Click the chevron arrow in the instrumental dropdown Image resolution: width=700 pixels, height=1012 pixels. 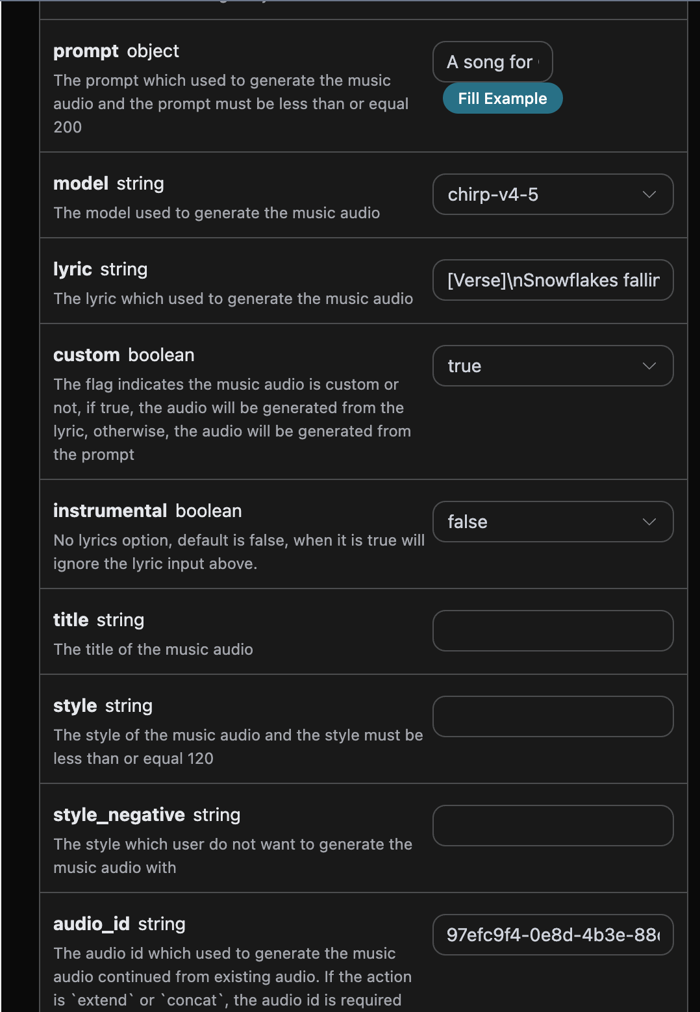pos(649,522)
